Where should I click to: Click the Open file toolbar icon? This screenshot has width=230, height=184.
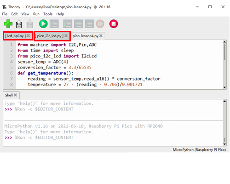point(19,24)
